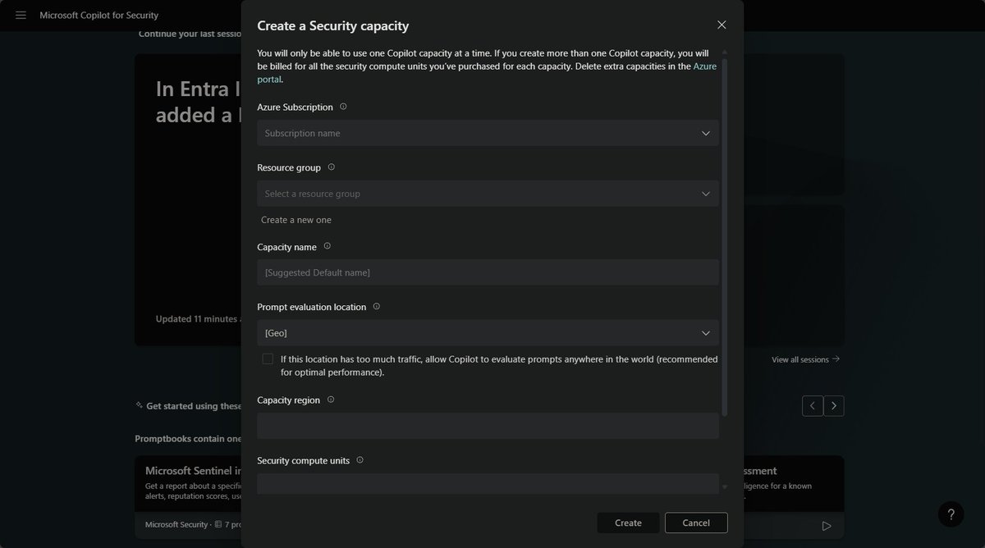The image size is (985, 548).
Task: Click the Security compute units info icon
Action: click(361, 460)
